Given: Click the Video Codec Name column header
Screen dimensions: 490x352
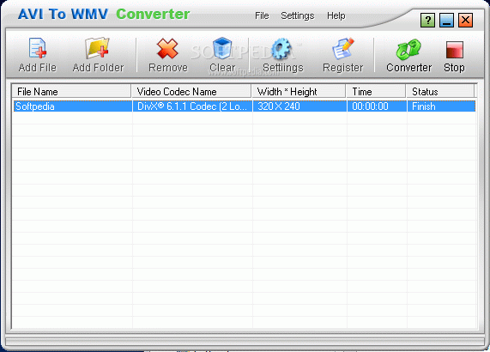Looking at the screenshot, I should coord(192,92).
